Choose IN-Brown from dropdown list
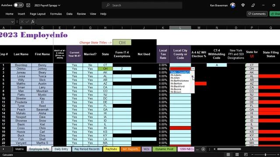 click(x=176, y=92)
